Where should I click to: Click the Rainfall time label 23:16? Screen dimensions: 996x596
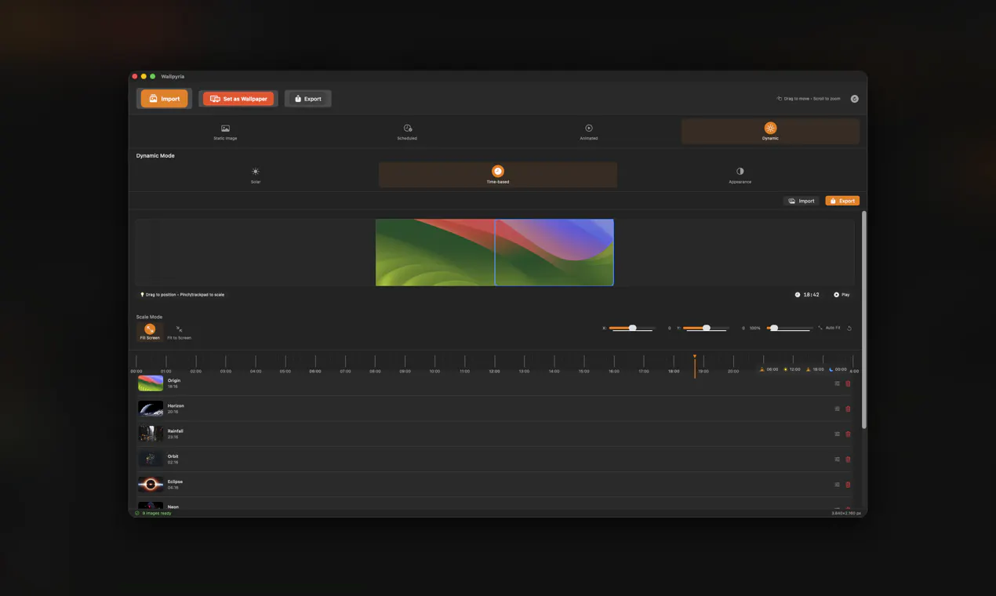173,437
